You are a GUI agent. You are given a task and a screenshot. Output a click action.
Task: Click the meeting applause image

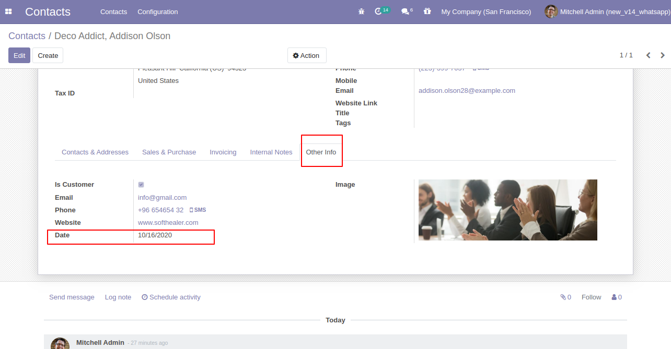click(x=508, y=210)
